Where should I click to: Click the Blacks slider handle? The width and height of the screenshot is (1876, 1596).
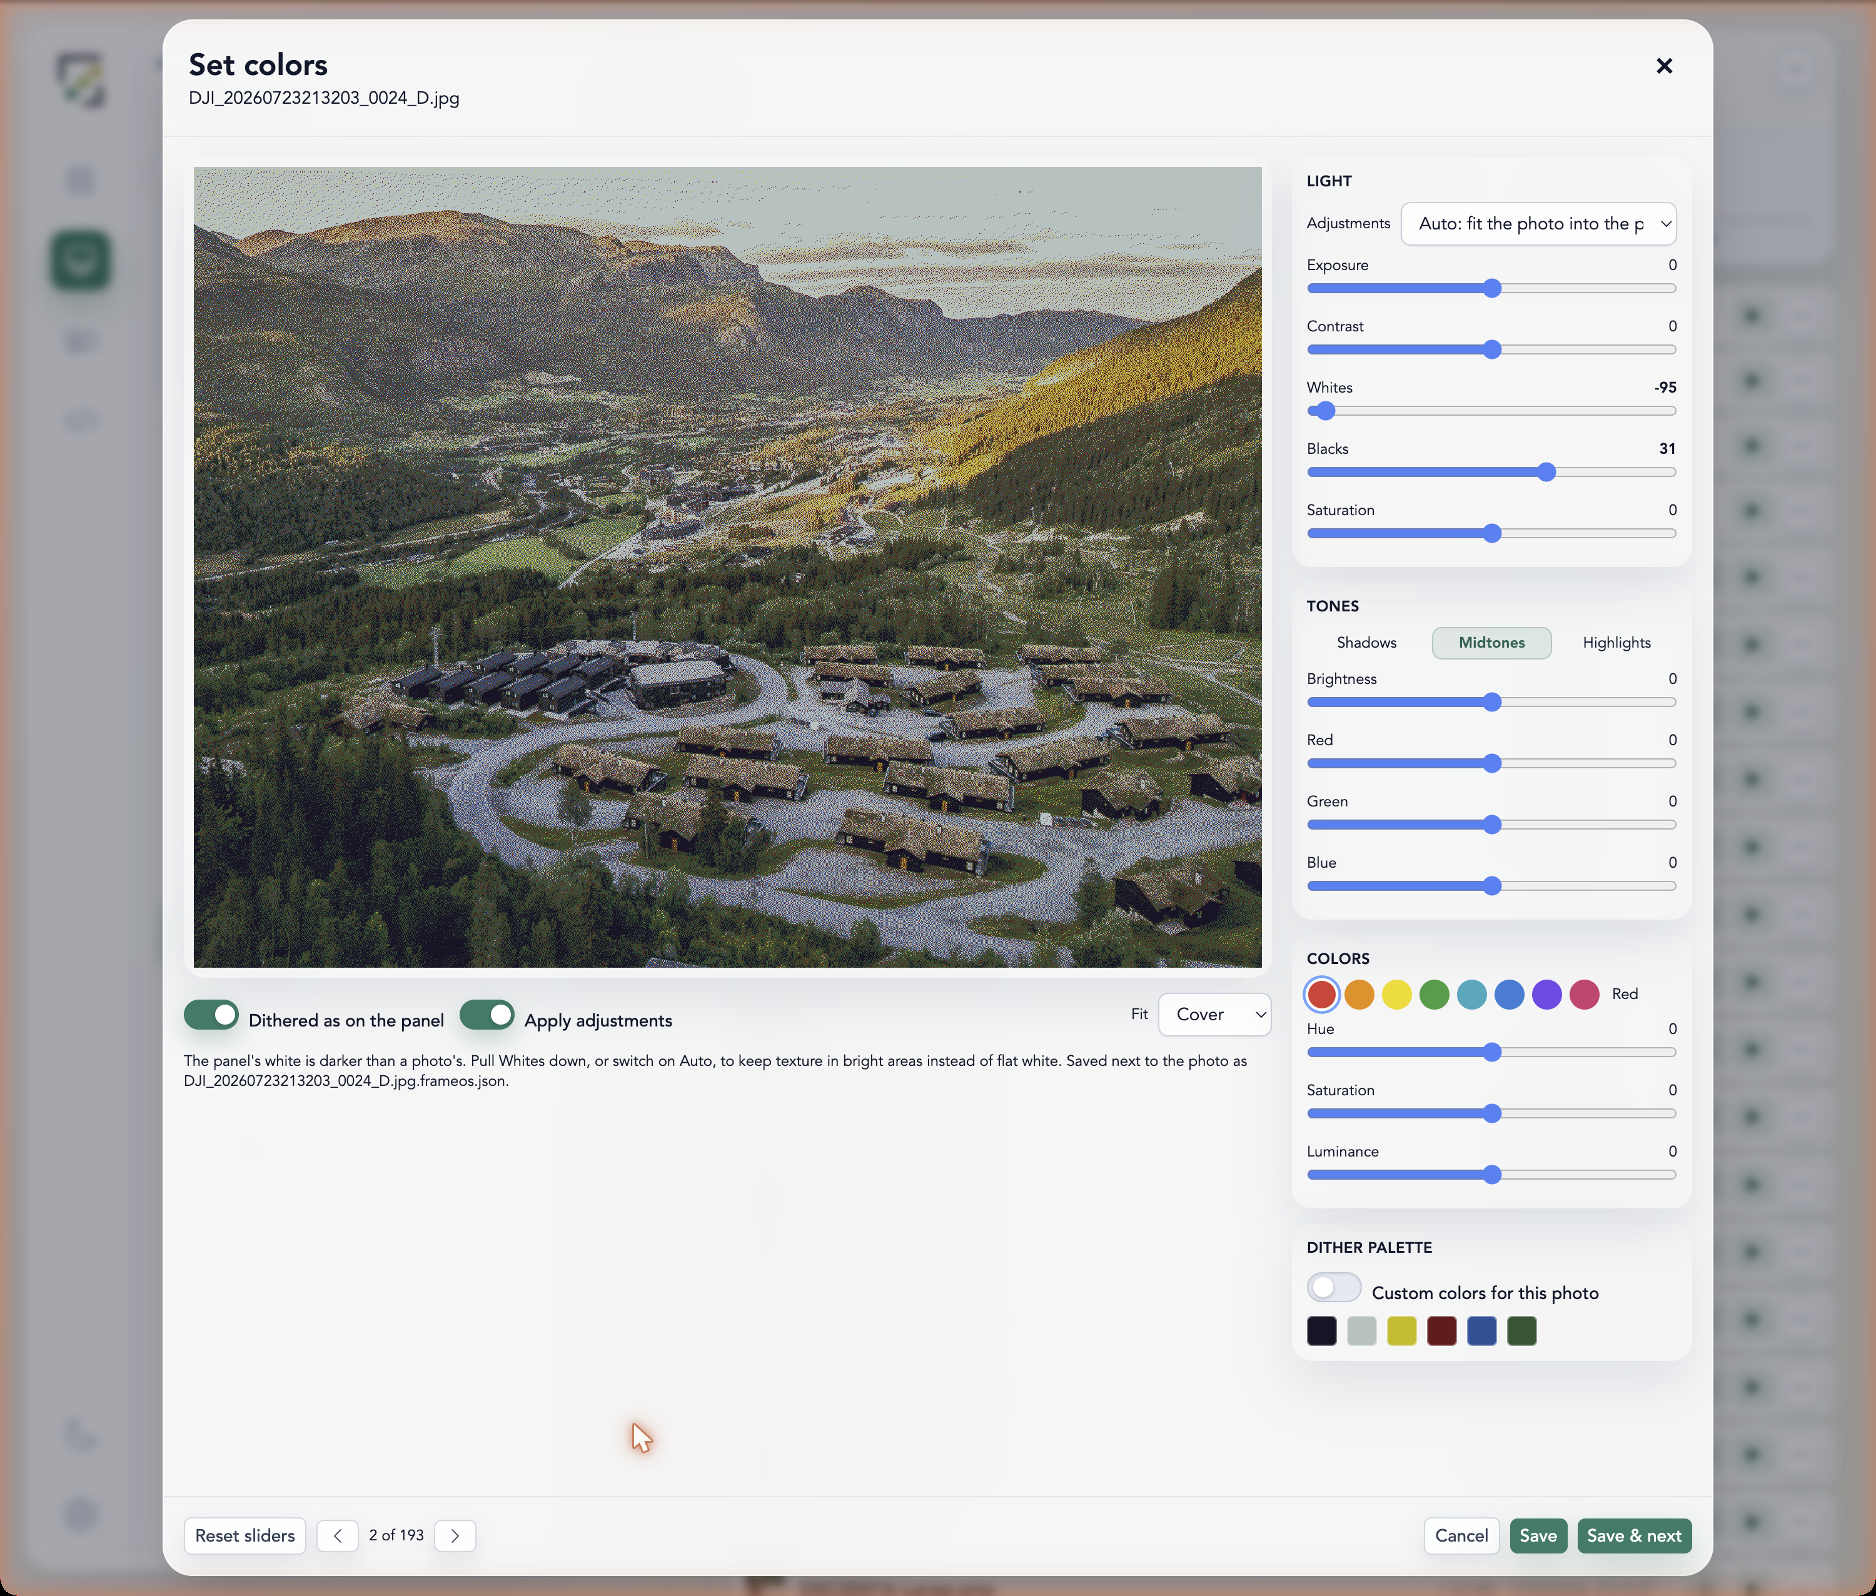coord(1546,472)
